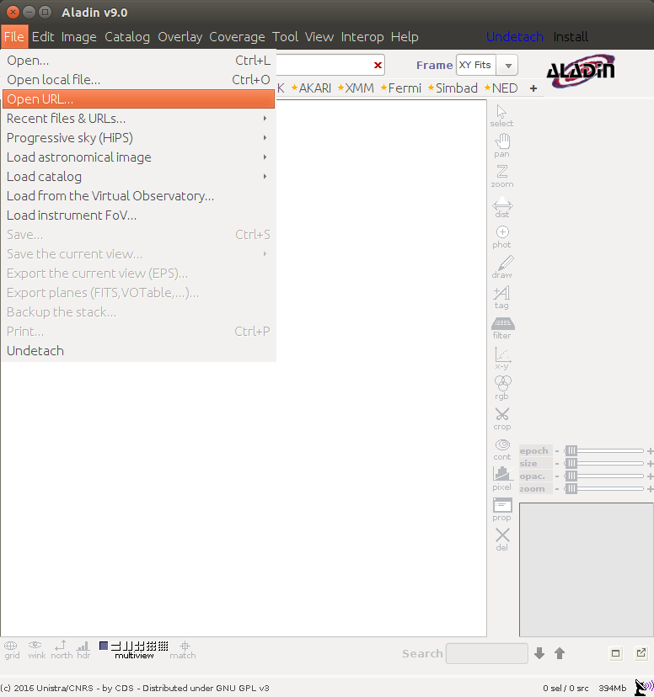Choose Load instrument FoV...
The image size is (654, 697).
[138, 215]
